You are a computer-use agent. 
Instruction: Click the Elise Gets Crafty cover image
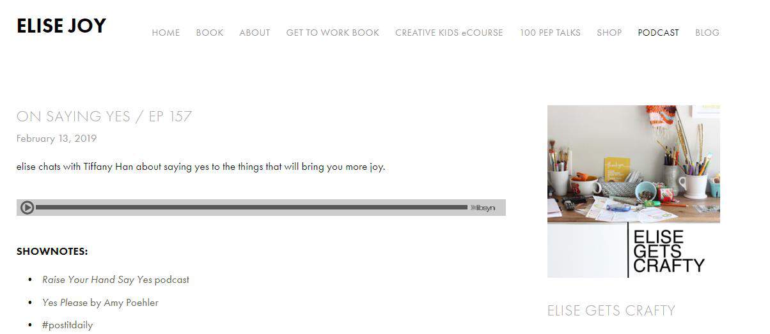[634, 192]
